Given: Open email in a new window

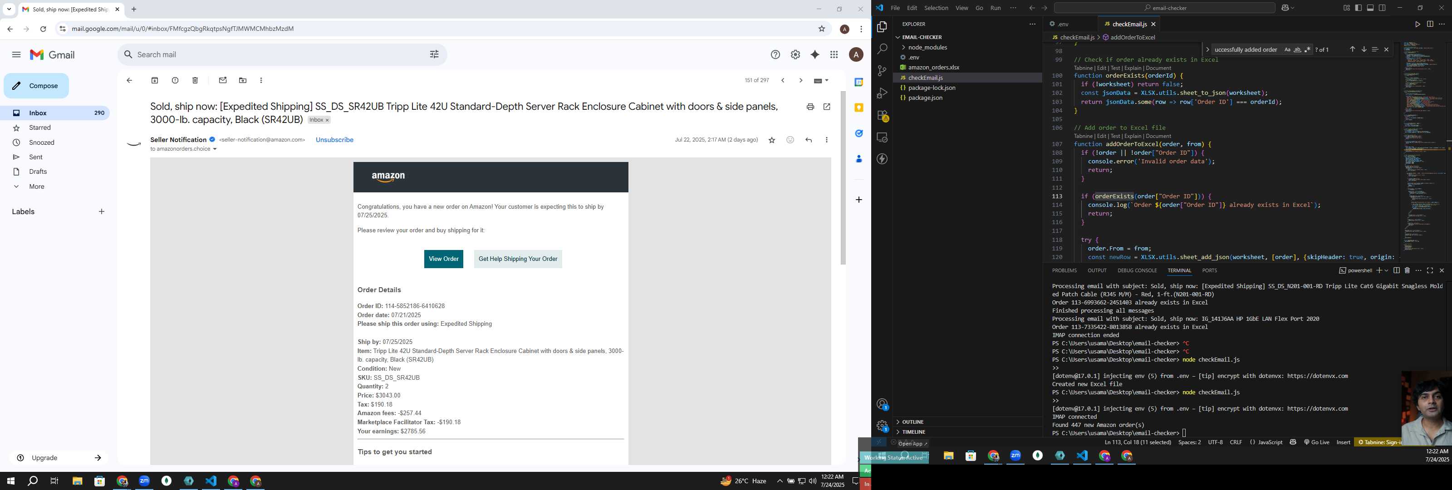Looking at the screenshot, I should (x=827, y=107).
